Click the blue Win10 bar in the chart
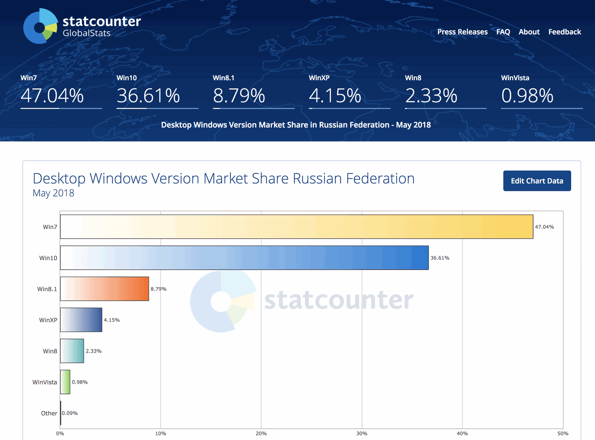This screenshot has width=595, height=440. click(x=244, y=257)
